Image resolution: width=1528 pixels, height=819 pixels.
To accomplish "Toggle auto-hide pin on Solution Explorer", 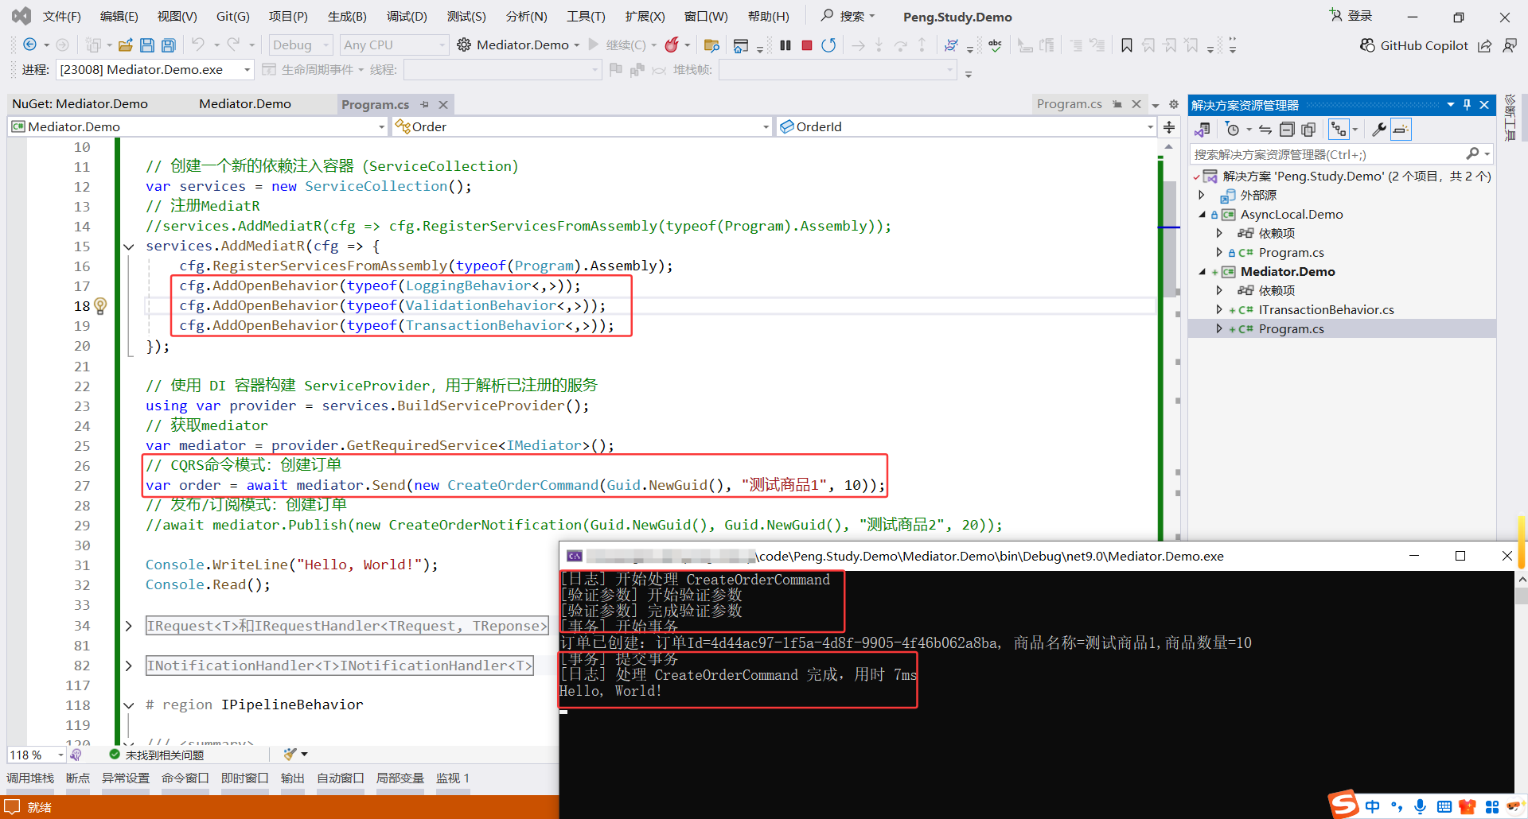I will click(x=1467, y=105).
